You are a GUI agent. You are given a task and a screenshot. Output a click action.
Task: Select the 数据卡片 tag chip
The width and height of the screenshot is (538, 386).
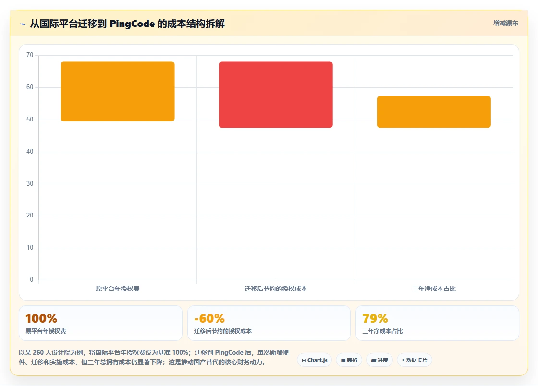click(x=415, y=360)
